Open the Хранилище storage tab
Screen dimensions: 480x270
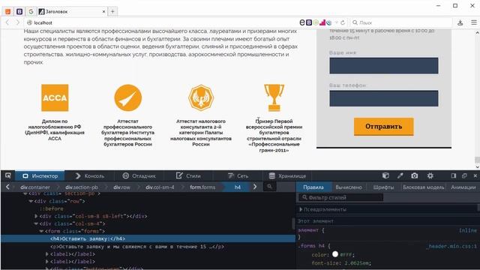(287, 176)
